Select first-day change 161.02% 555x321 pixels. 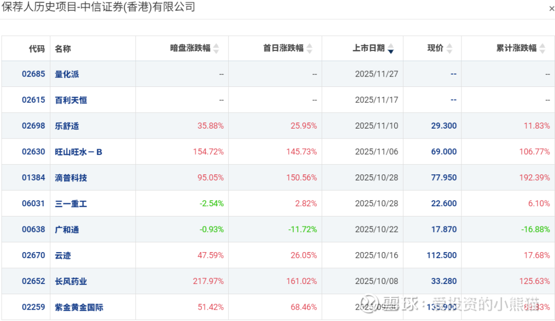point(302,281)
